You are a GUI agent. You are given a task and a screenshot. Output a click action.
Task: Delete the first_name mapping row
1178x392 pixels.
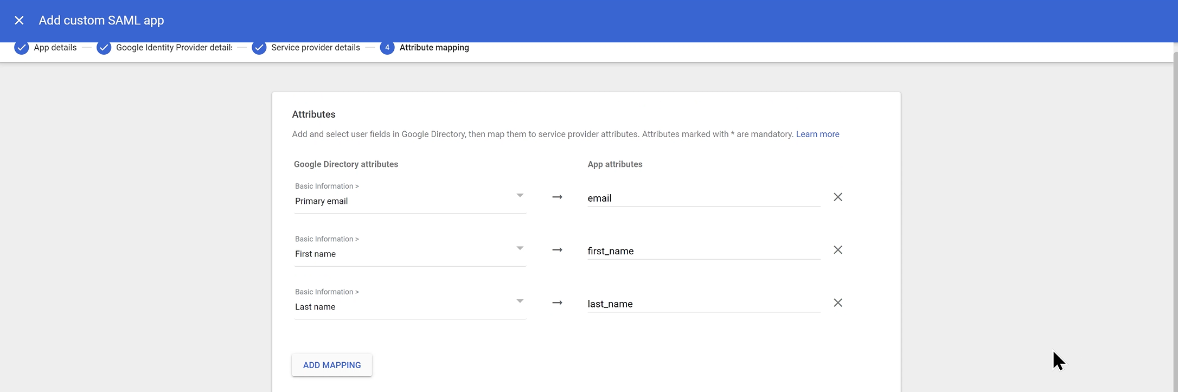coord(837,250)
